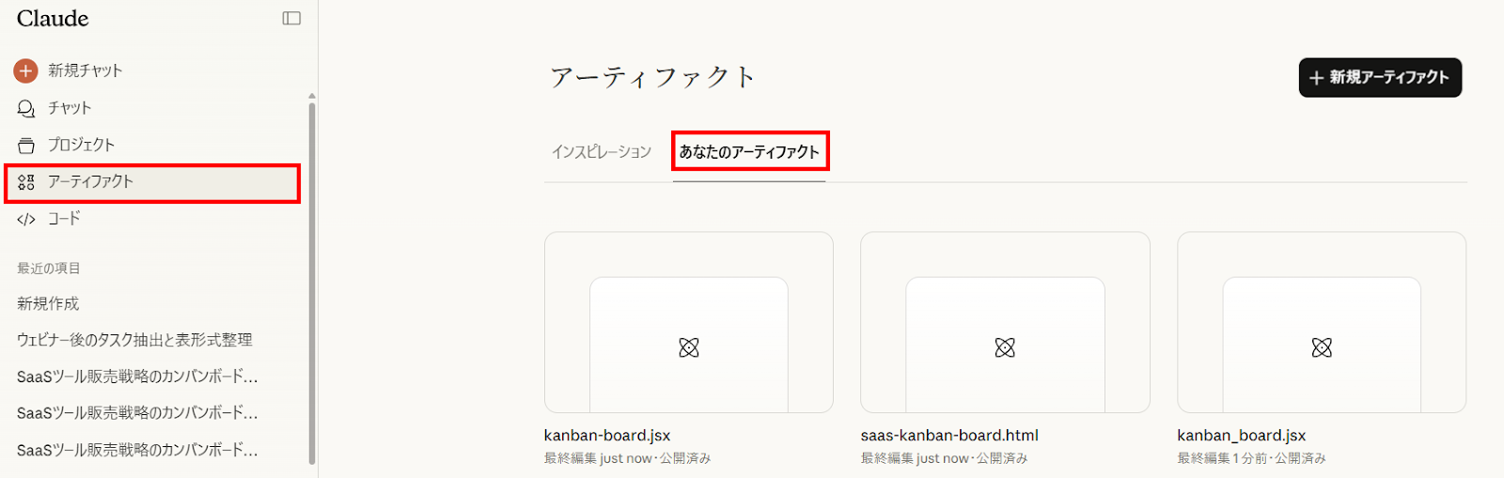The image size is (1504, 478).
Task: Click the artifact icon on kanban-board.jsx preview
Action: pos(689,347)
